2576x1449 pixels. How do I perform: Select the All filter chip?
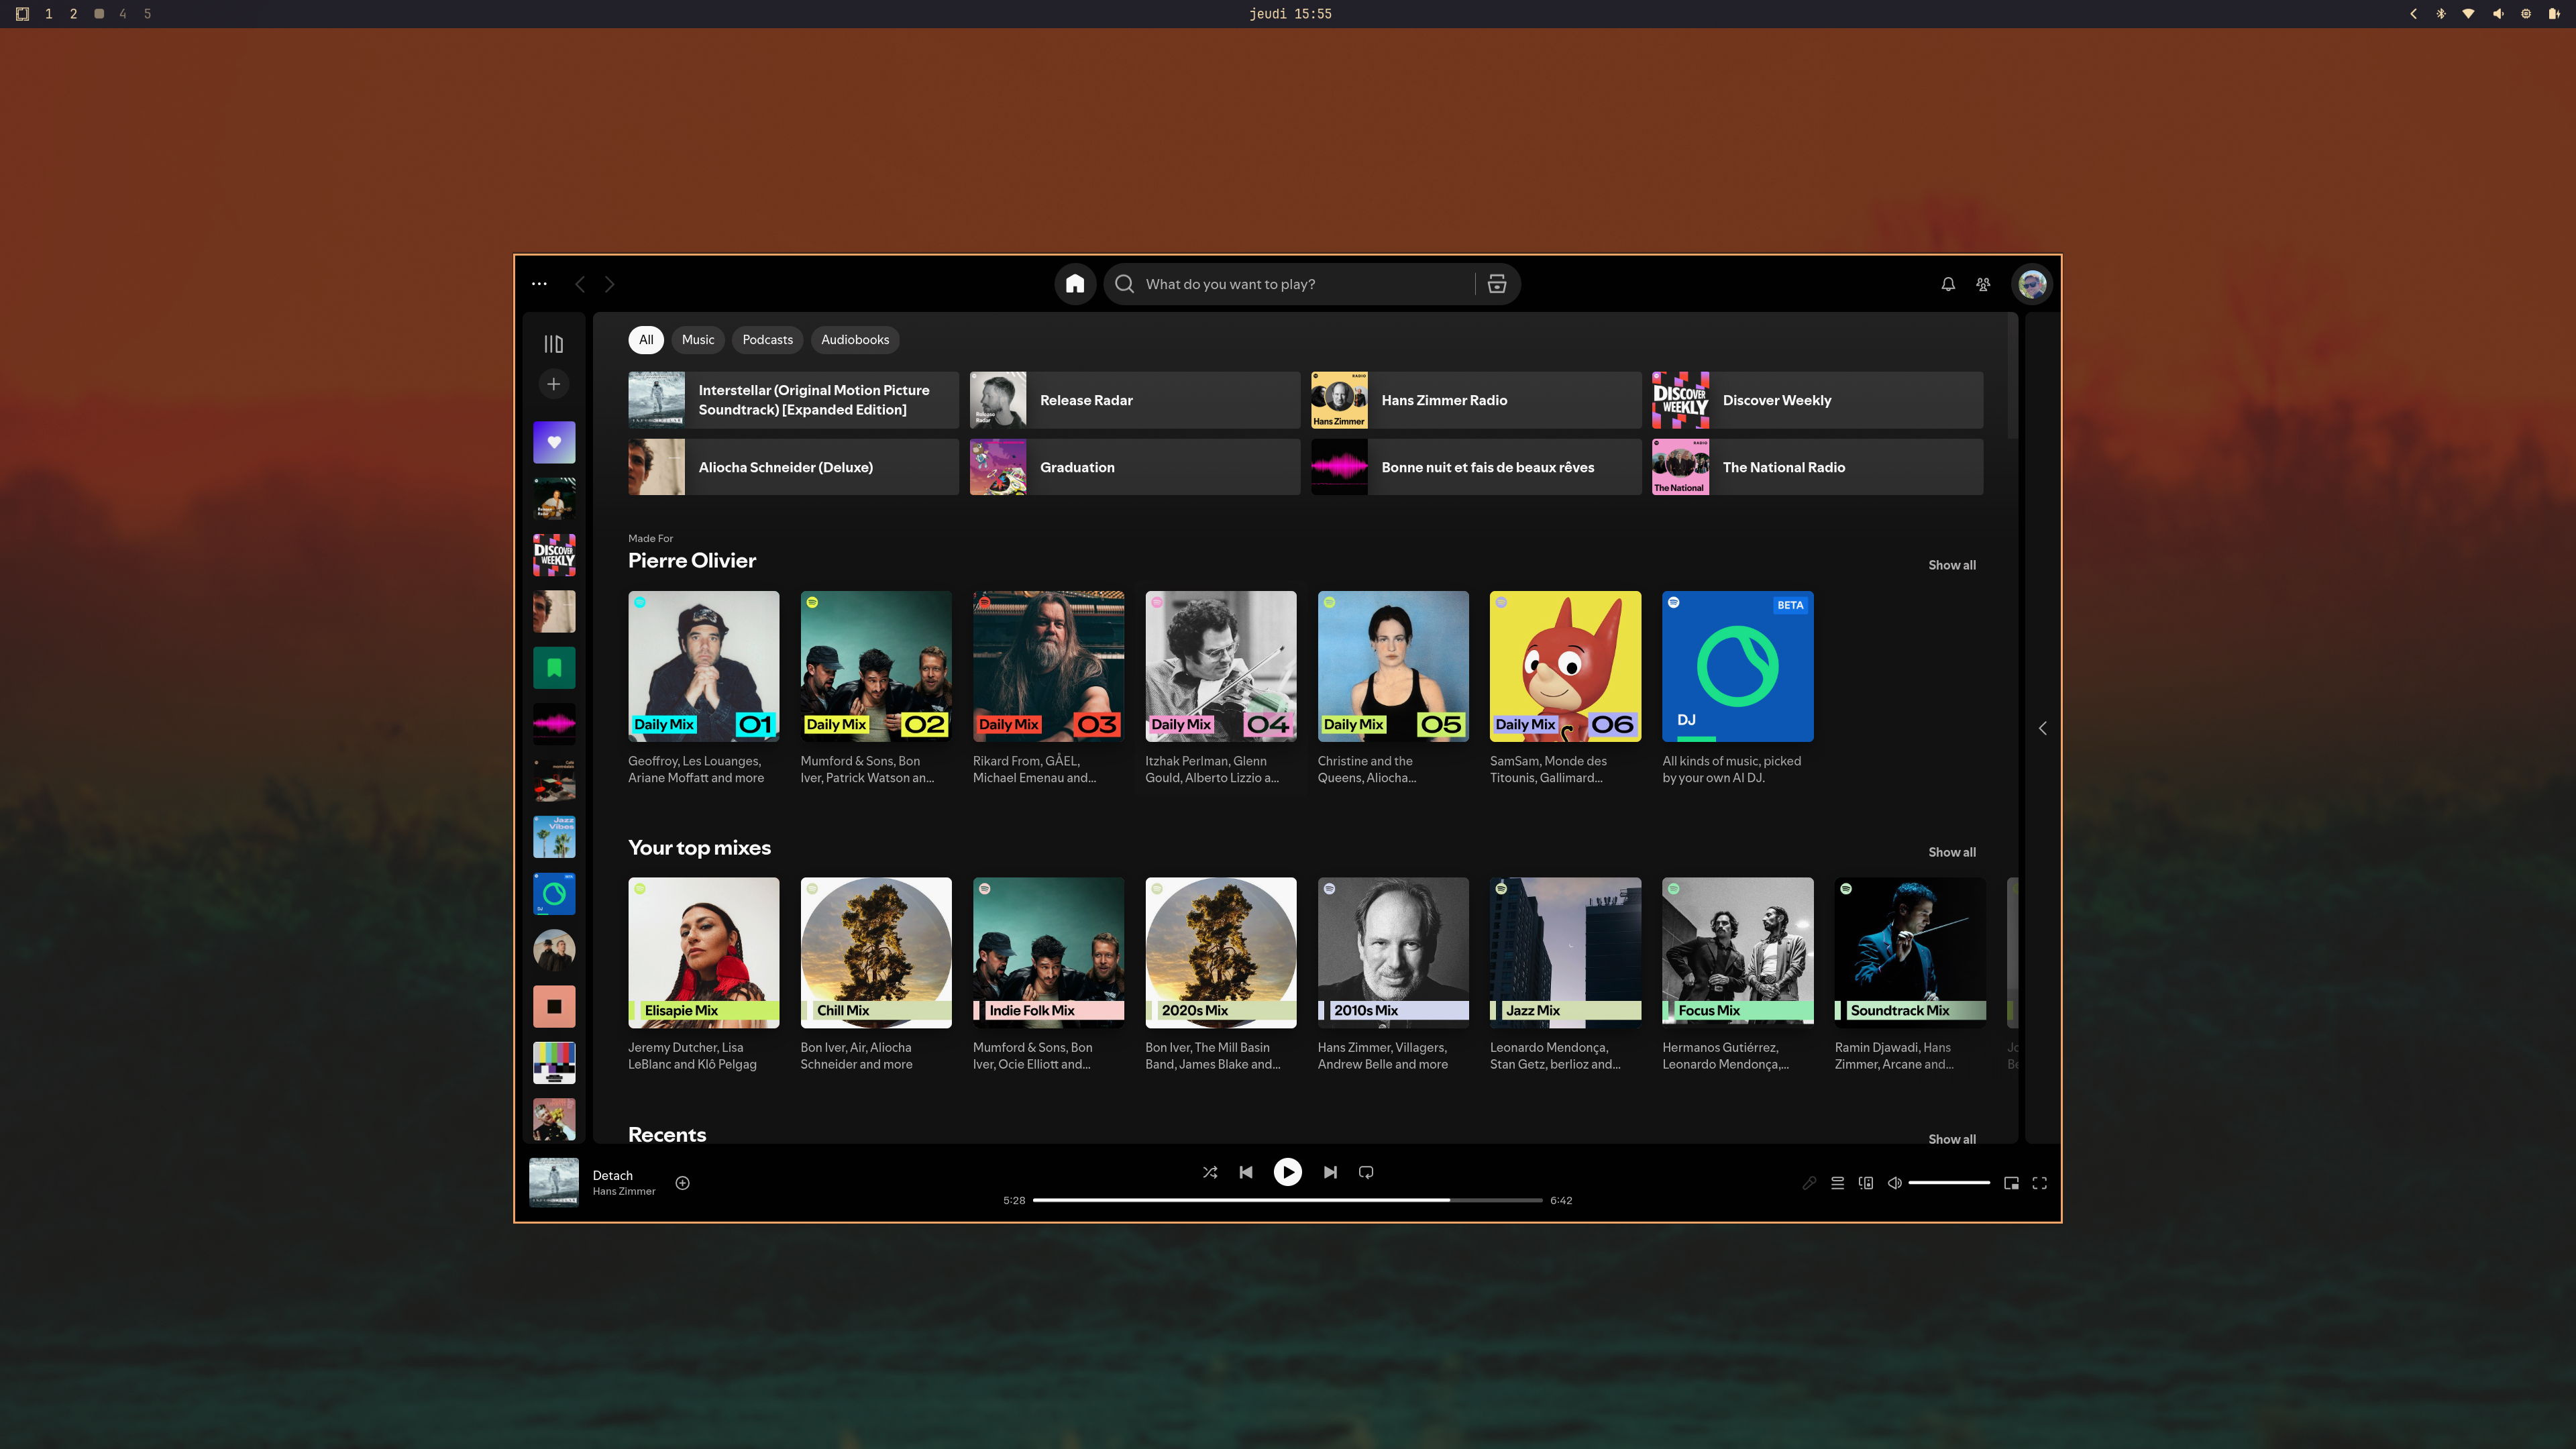(x=646, y=340)
